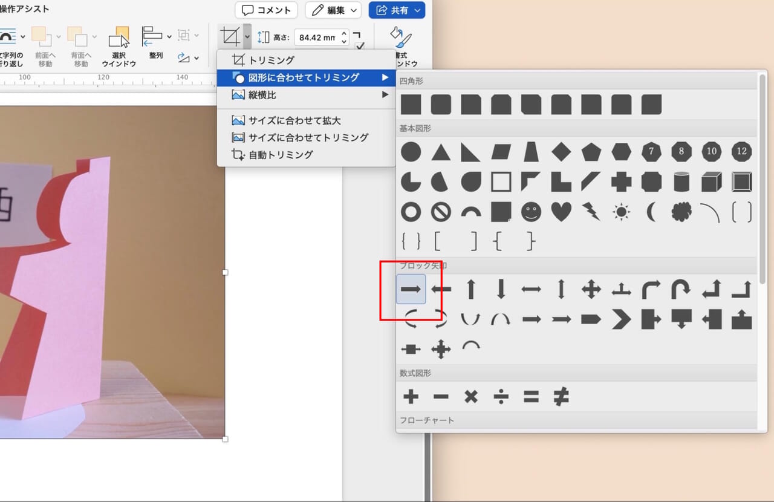Select the cube shape in 基本図形
Viewport: 774px width, 502px height.
tap(711, 181)
